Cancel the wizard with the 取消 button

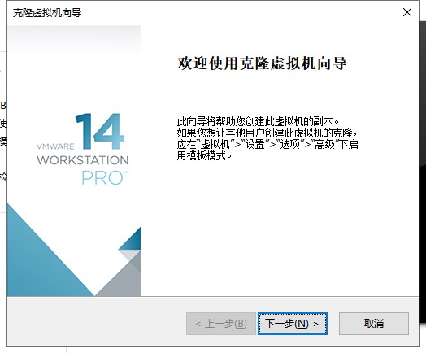pyautogui.click(x=374, y=324)
